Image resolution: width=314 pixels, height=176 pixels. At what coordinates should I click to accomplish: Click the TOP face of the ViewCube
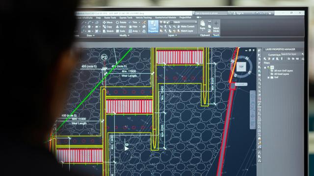[241, 67]
